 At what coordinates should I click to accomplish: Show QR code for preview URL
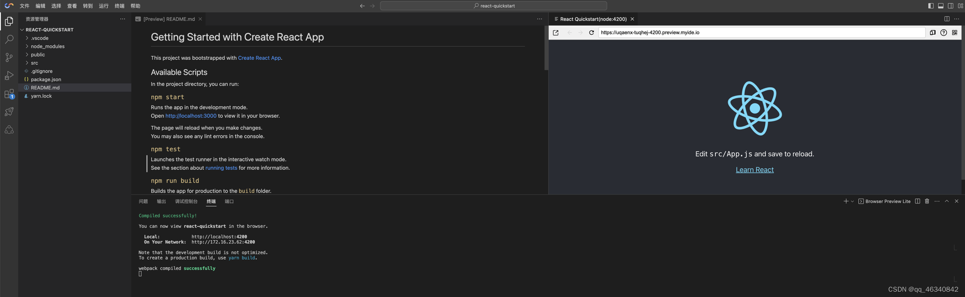[955, 32]
